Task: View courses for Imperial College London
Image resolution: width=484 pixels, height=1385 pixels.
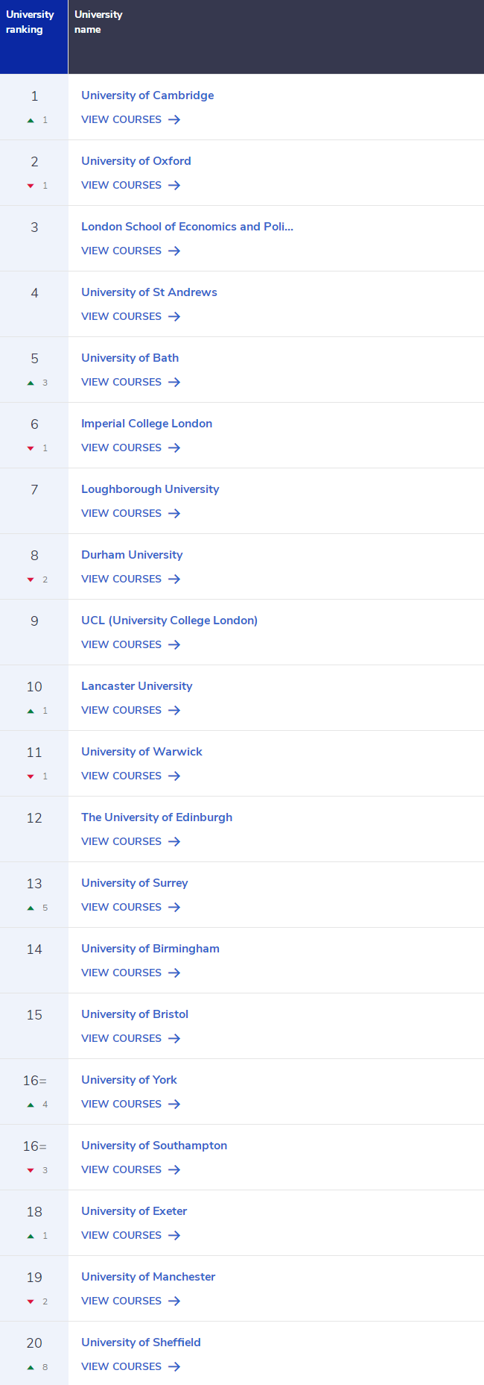Action: (131, 447)
